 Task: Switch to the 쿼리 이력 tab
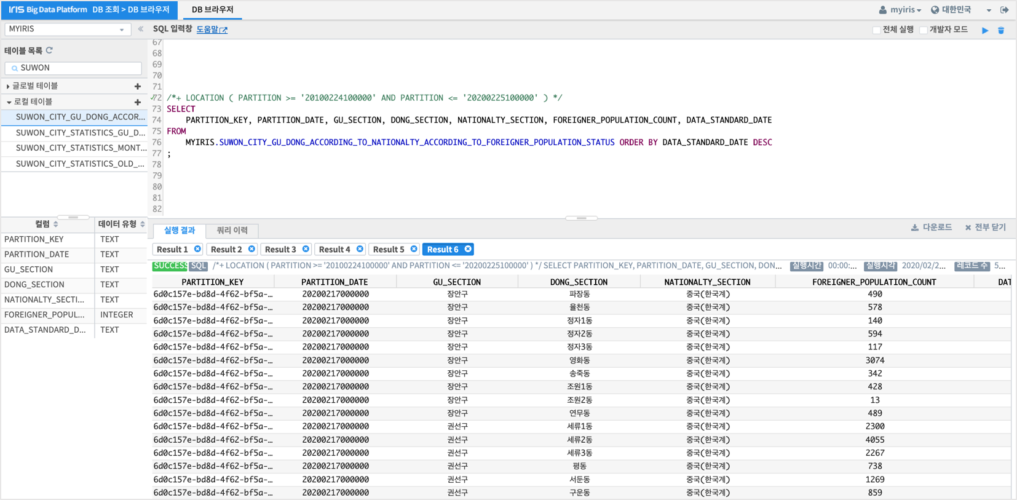pos(232,230)
